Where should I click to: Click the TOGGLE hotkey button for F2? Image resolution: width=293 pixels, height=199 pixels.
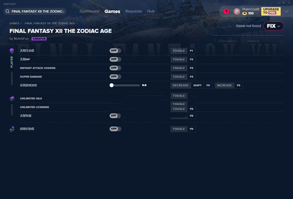[x=179, y=60]
